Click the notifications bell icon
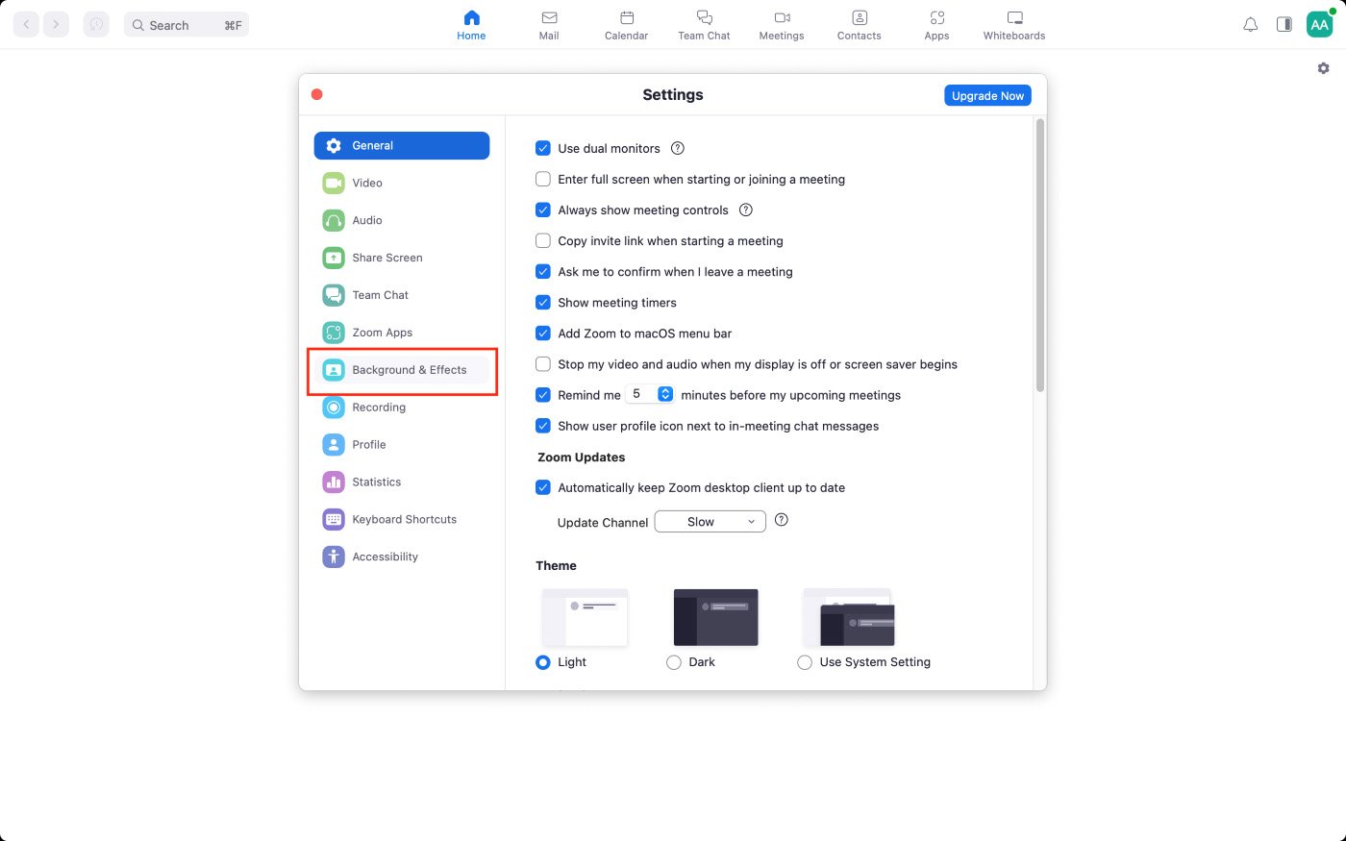The height and width of the screenshot is (841, 1346). pos(1250,25)
